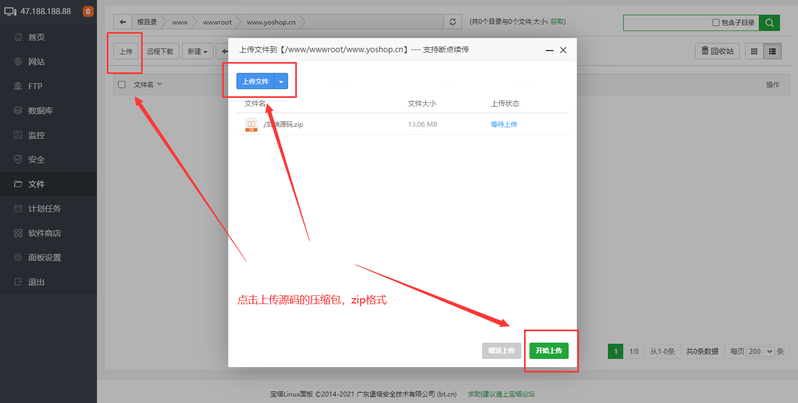
Task: Toggle the select-all checkbox beside 文件名
Action: click(122, 84)
